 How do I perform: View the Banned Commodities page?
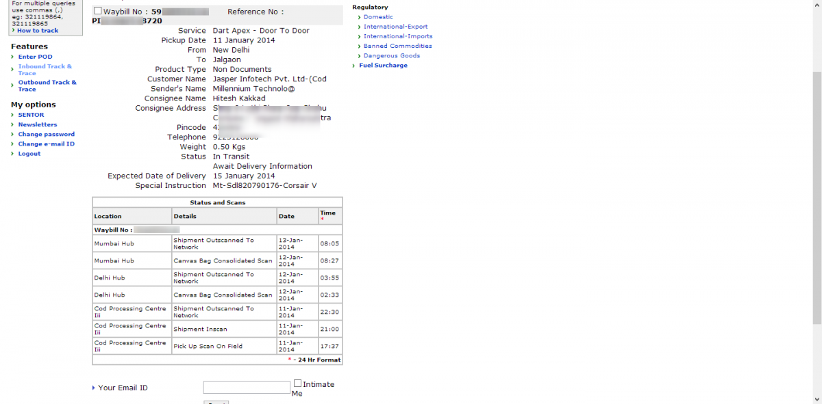tap(397, 46)
